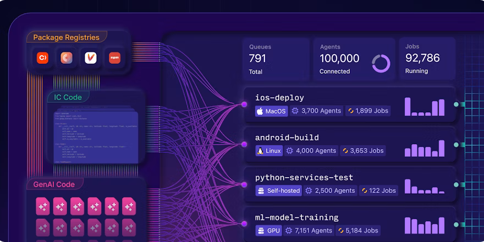Click the purple node left of python-services-test
Viewport: 484px width, 242px height.
tap(244, 184)
